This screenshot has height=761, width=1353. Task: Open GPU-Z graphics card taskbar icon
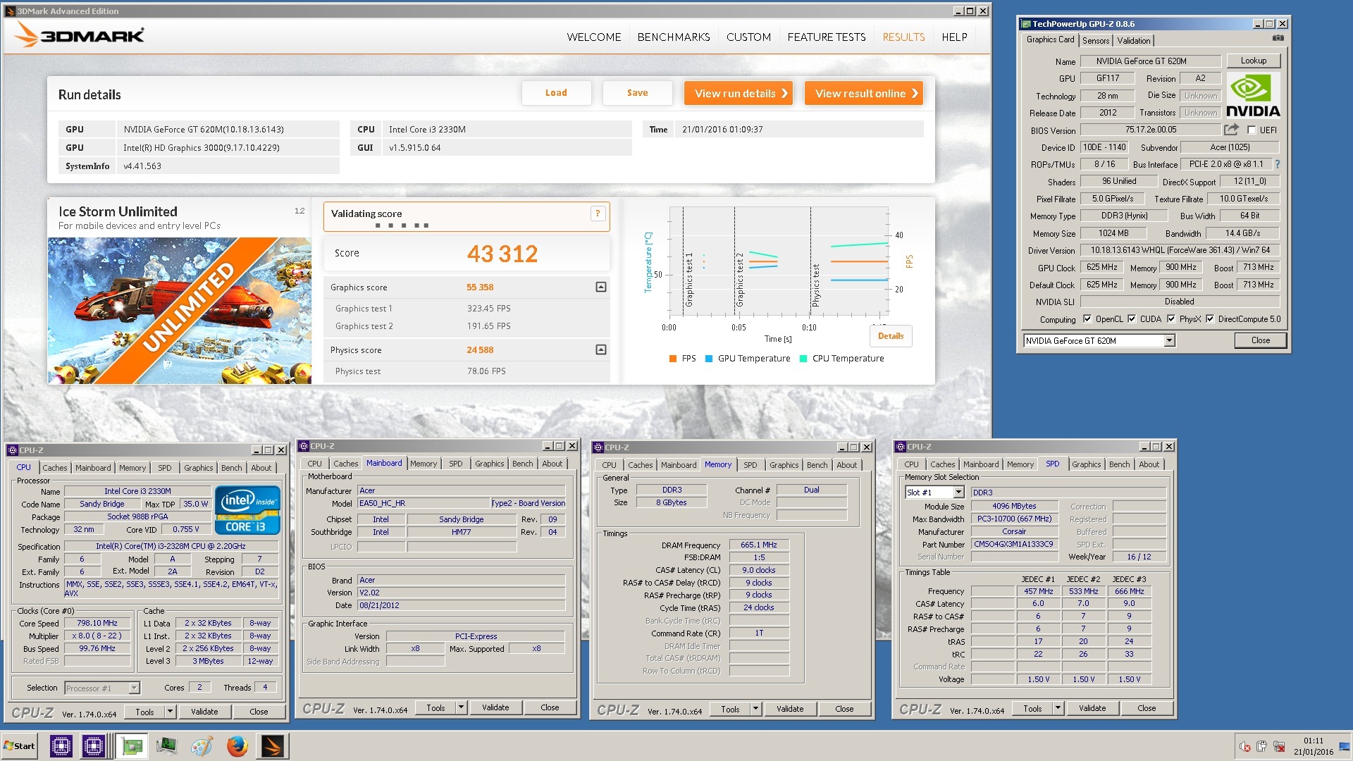(x=131, y=745)
